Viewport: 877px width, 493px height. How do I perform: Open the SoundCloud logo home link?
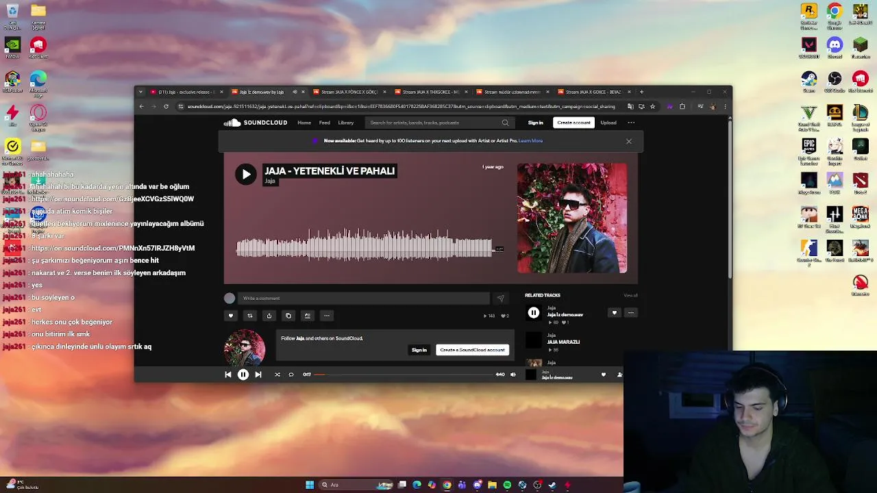coord(256,123)
